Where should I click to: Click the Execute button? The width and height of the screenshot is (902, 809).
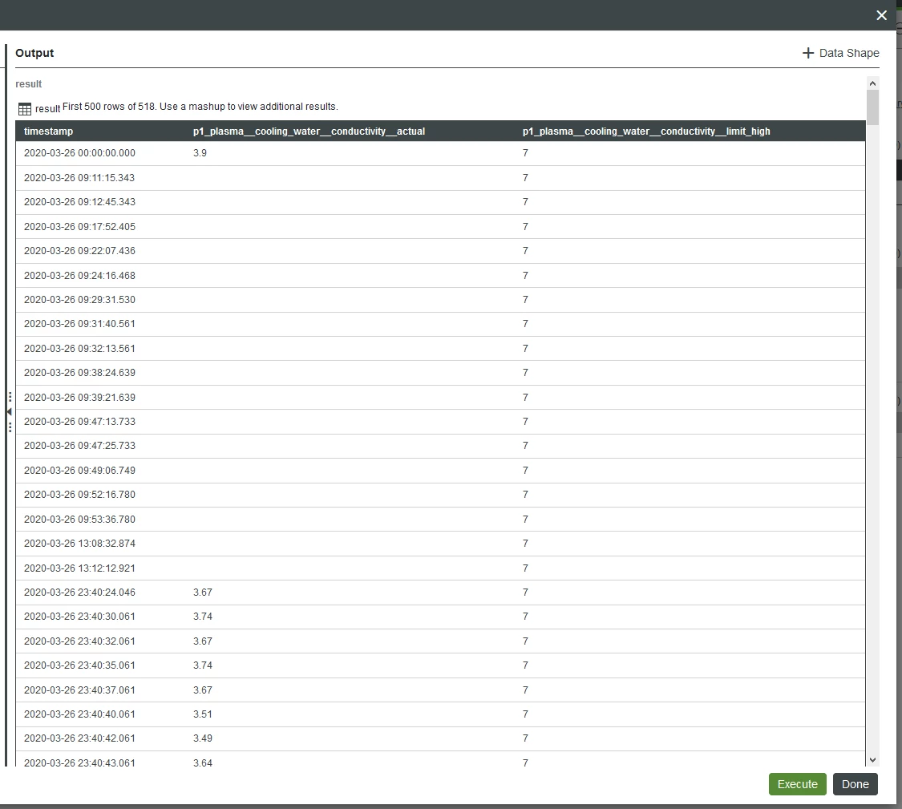[x=797, y=784]
